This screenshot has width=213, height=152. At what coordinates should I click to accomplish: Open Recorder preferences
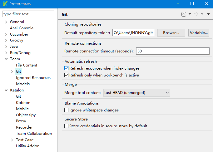coord(24,127)
